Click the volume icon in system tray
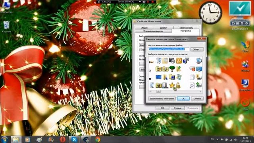 (235, 139)
